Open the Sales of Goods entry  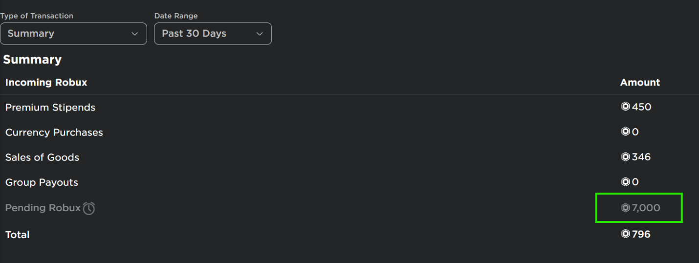[42, 157]
